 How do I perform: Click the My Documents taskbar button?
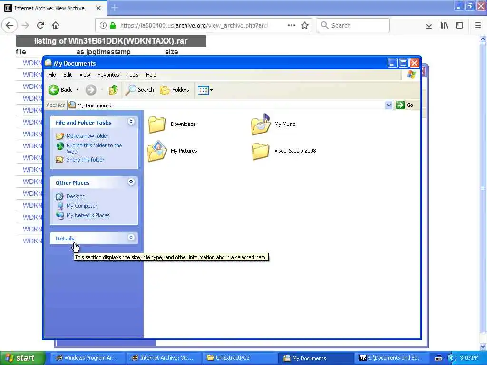(x=316, y=358)
